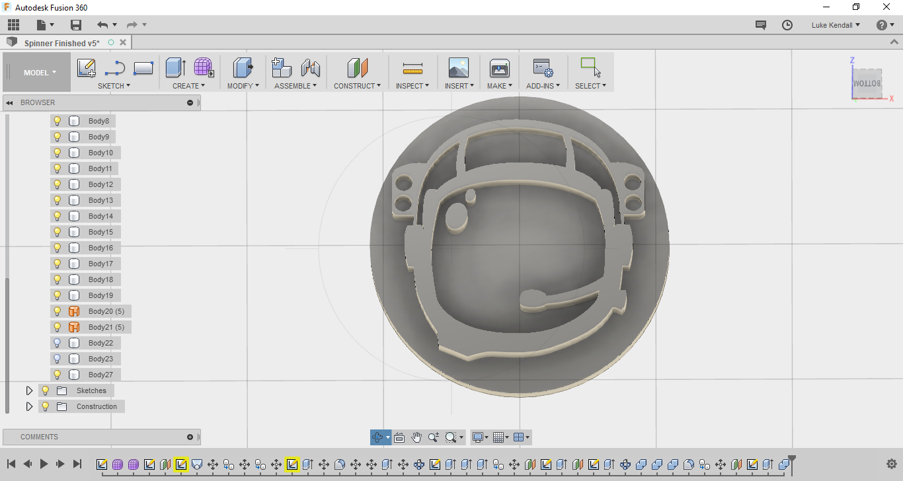Select the Joint tool
The height and width of the screenshot is (481, 903).
point(310,67)
